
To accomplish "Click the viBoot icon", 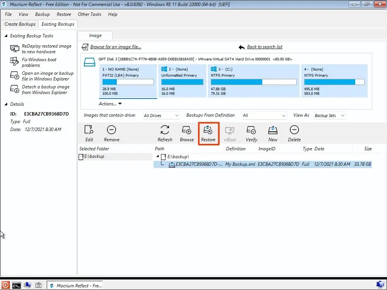I will (x=229, y=130).
